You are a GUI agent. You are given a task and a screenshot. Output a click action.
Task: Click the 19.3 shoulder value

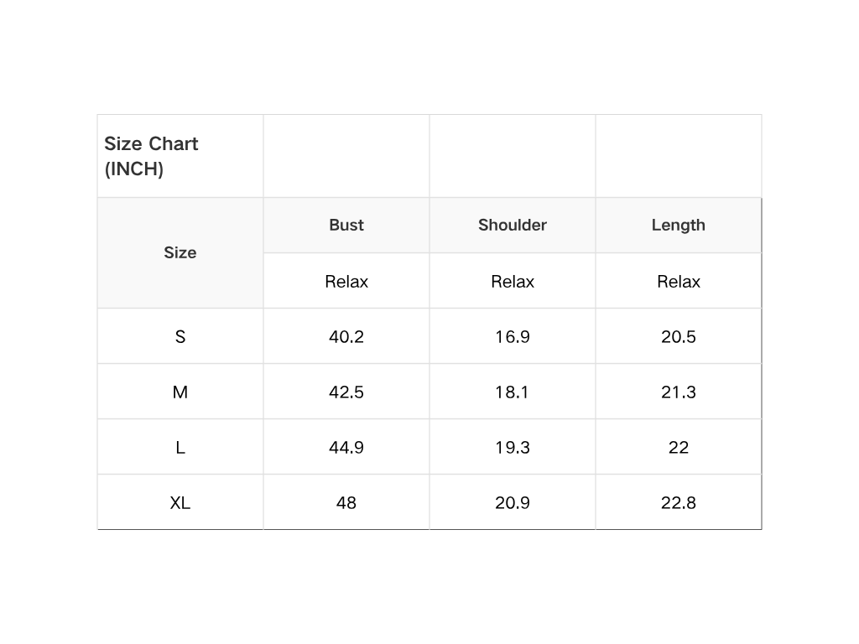[513, 448]
